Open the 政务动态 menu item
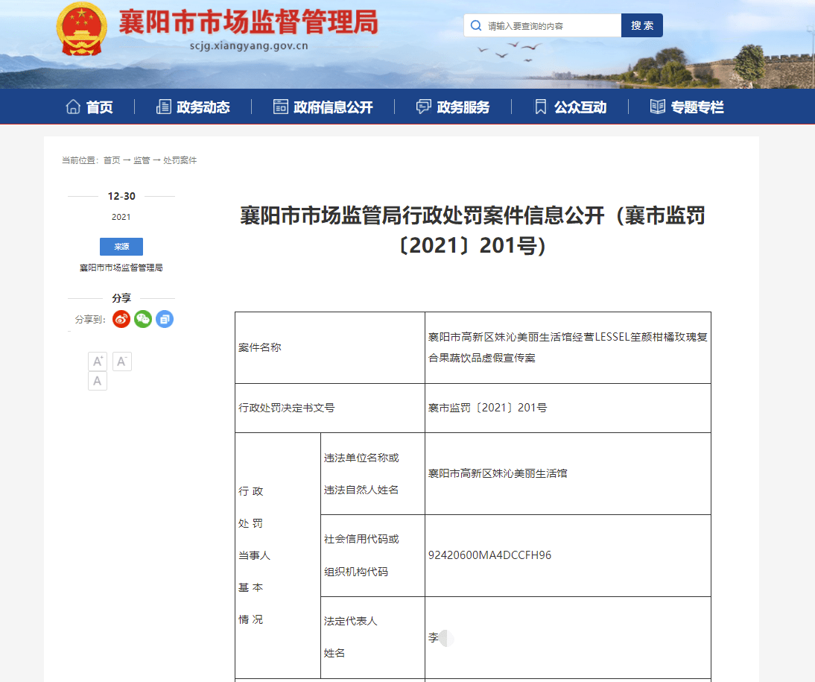 click(193, 107)
